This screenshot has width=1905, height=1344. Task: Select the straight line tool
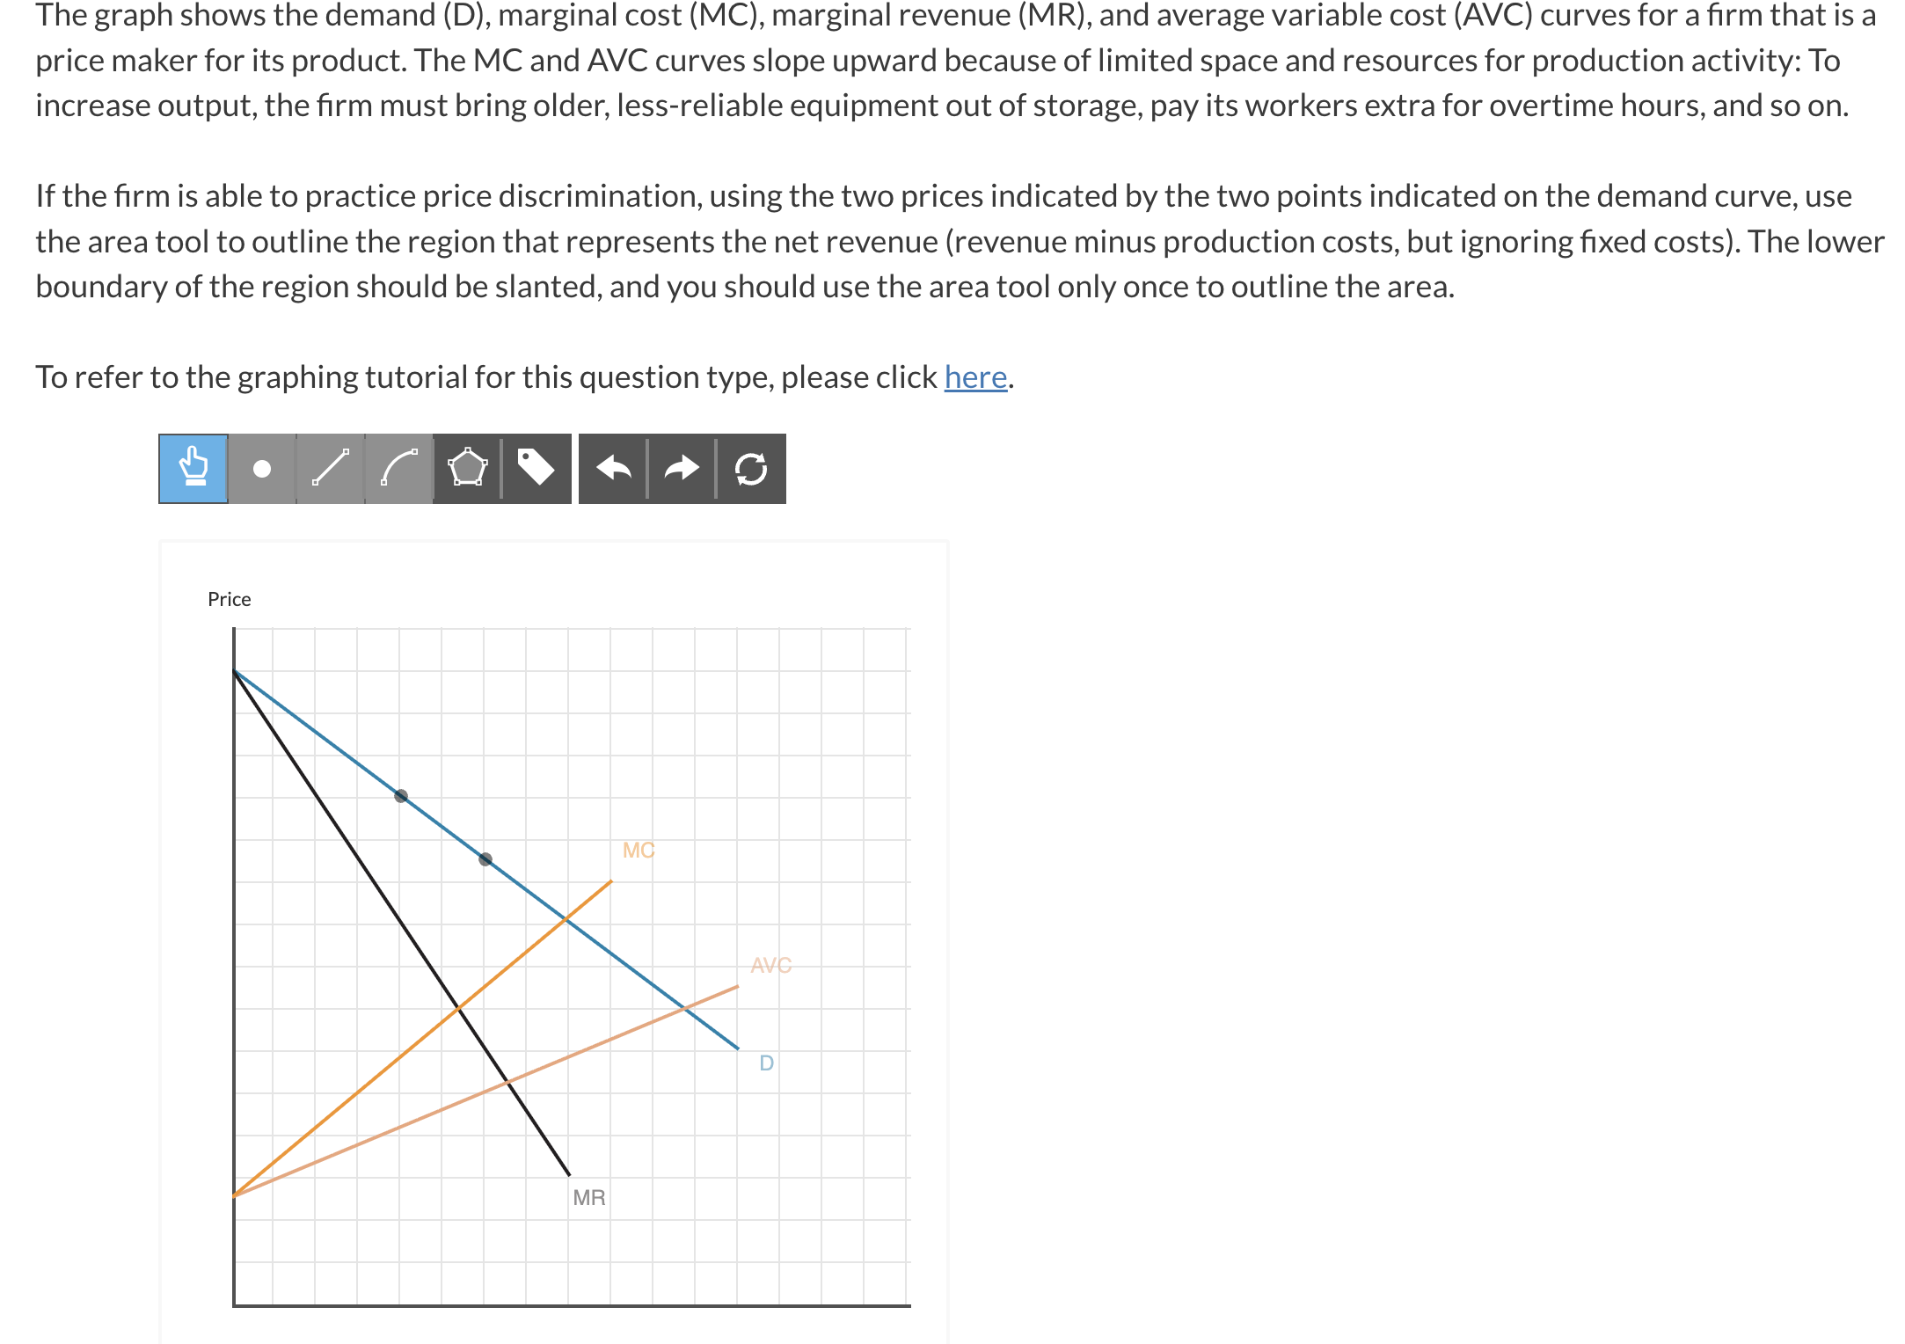331,469
